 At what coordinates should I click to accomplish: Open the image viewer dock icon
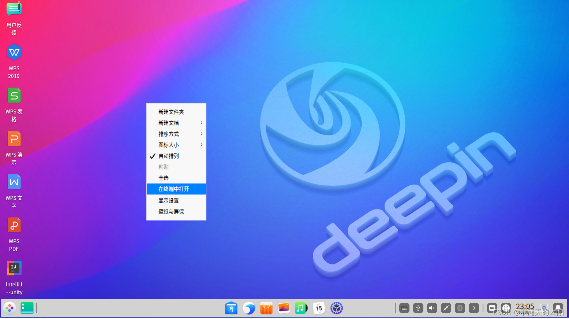click(x=284, y=308)
